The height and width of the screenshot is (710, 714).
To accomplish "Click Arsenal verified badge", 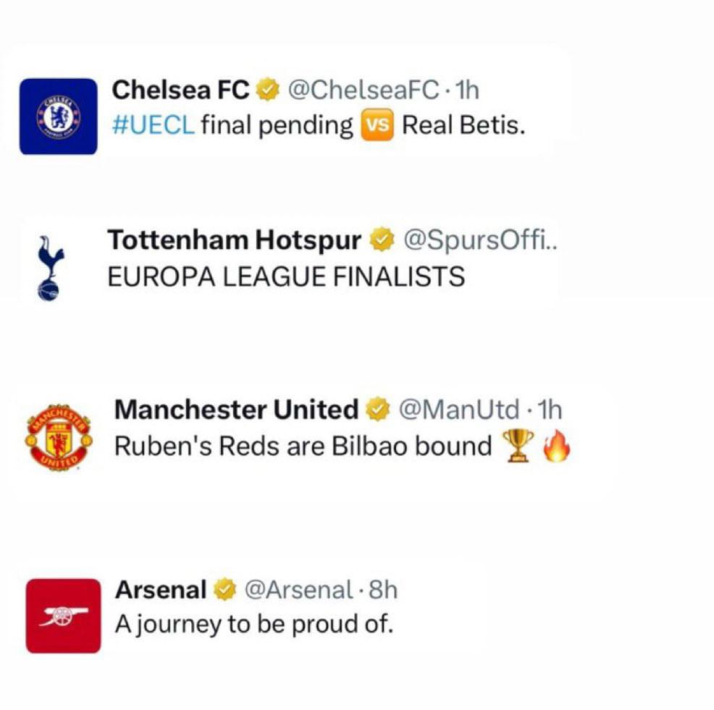I will click(x=225, y=590).
